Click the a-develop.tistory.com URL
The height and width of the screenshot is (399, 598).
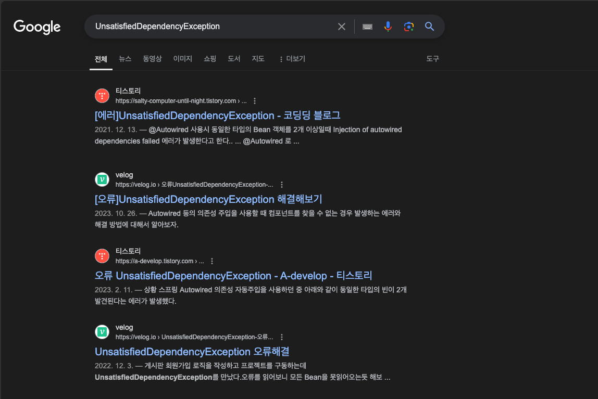click(160, 261)
